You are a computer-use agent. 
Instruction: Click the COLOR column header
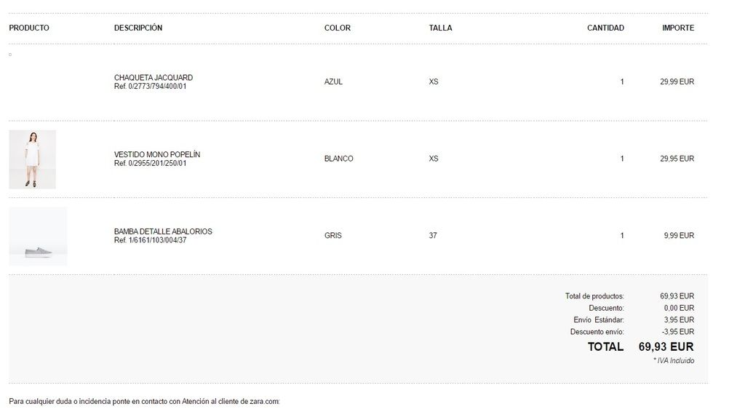pyautogui.click(x=338, y=28)
